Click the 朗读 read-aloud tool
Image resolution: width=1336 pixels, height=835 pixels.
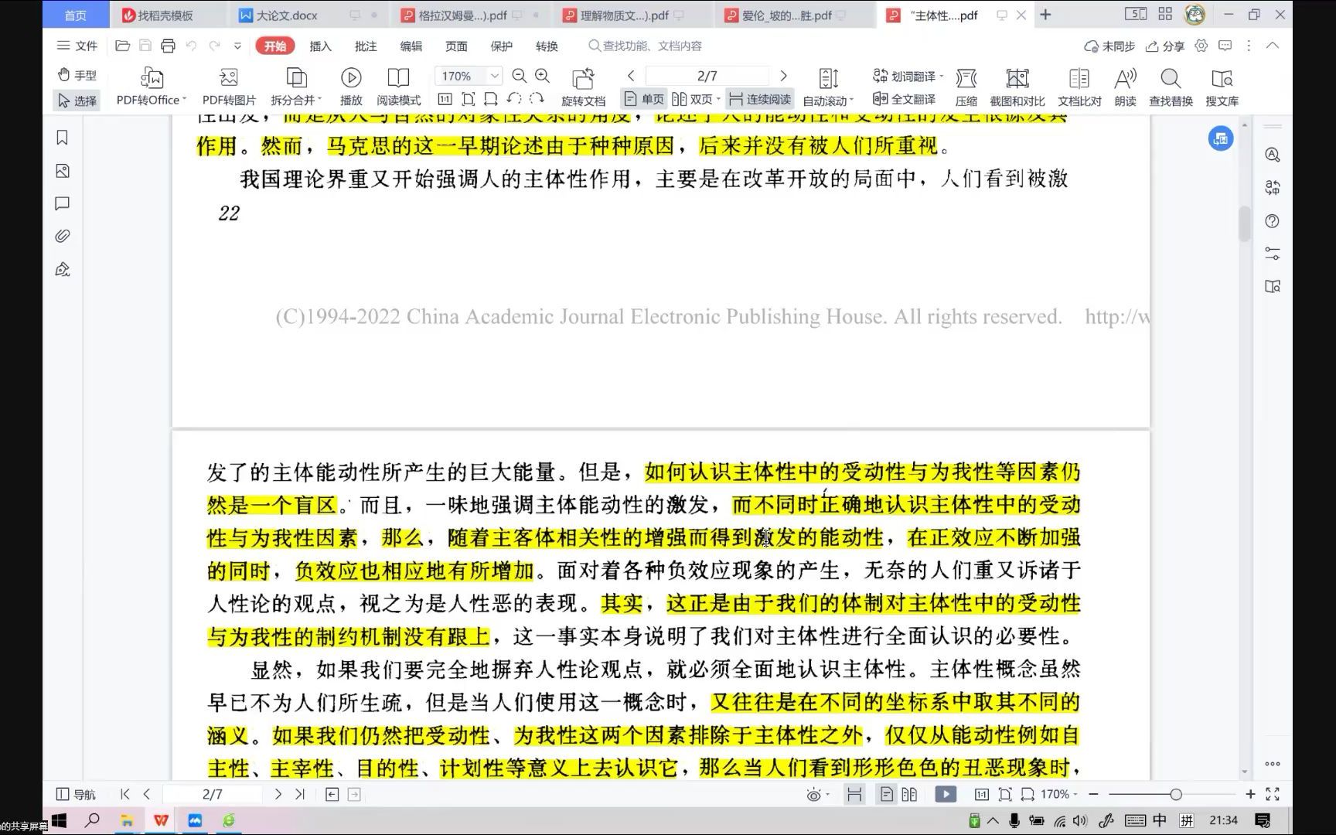tap(1125, 86)
